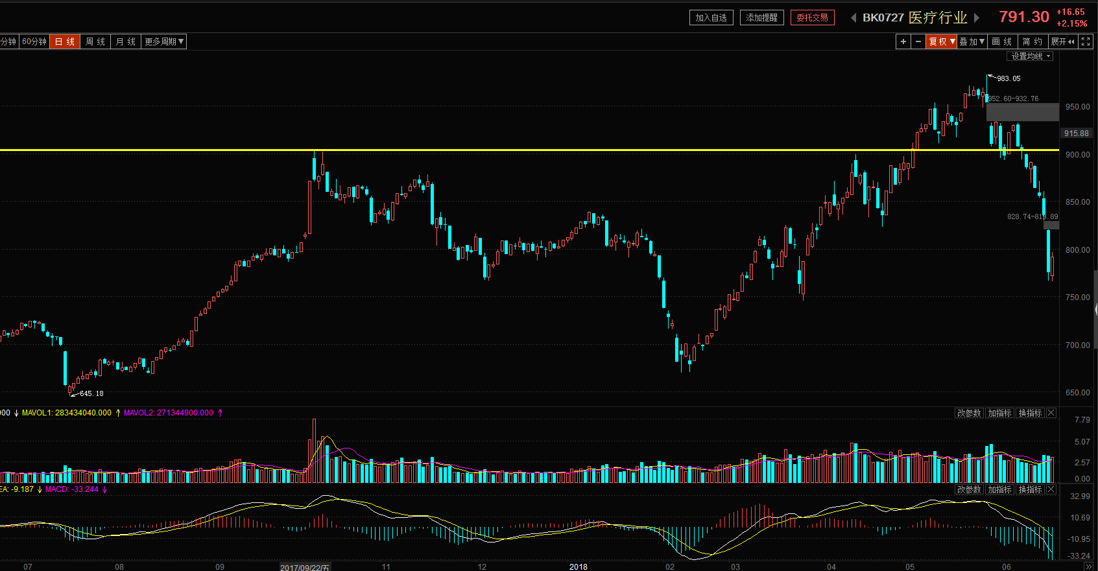Open the 叠加 overlay dropdown
Screen dimensions: 1098x571
[972, 41]
